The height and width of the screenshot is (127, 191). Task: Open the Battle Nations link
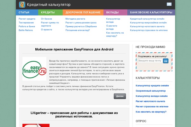click(x=26, y=30)
